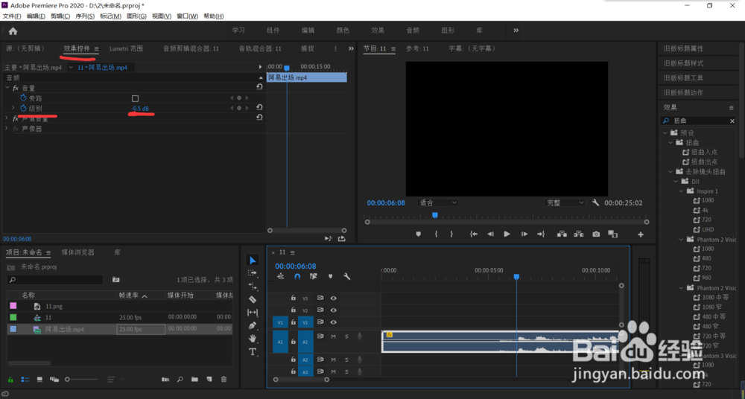Toggle V3 track visibility eye
Viewport: 745px width, 399px height.
point(334,299)
